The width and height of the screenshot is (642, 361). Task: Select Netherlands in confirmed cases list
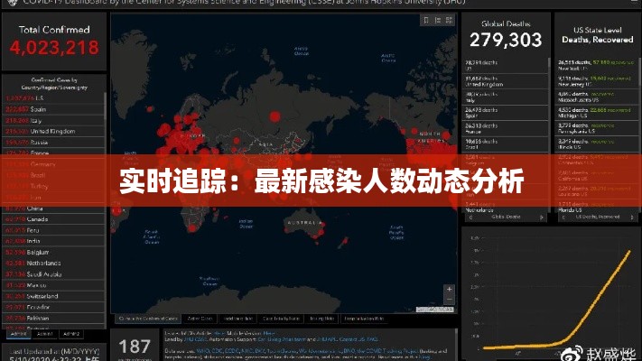53,264
